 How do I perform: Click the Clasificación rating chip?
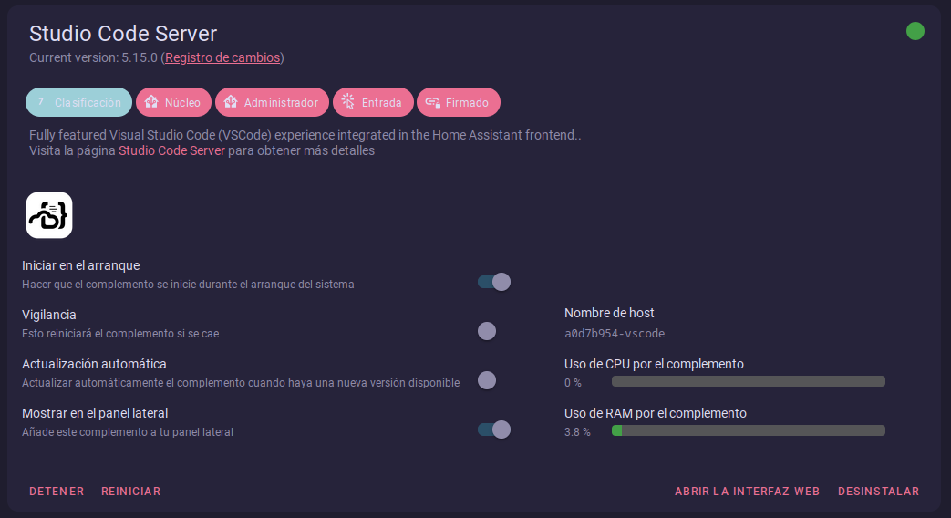point(78,103)
